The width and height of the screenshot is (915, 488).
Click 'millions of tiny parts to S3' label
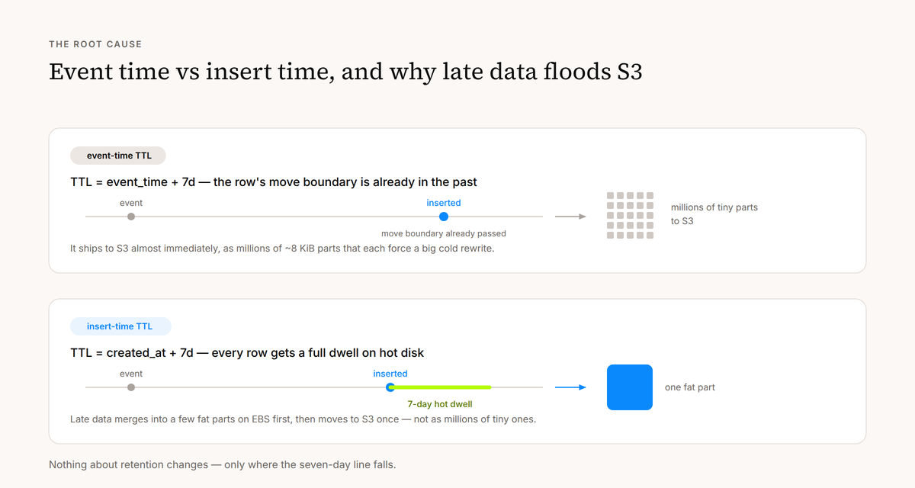pos(714,214)
